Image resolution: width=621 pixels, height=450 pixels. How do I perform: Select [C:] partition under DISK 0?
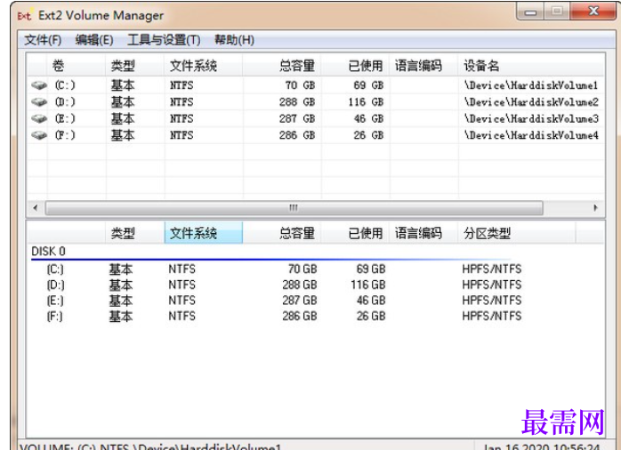coord(55,269)
